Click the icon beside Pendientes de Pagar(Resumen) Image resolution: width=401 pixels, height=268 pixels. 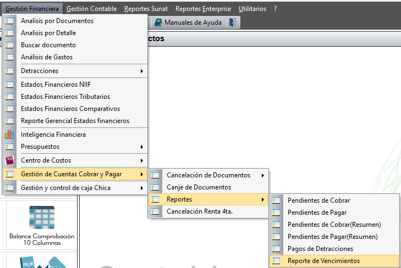coord(276,237)
